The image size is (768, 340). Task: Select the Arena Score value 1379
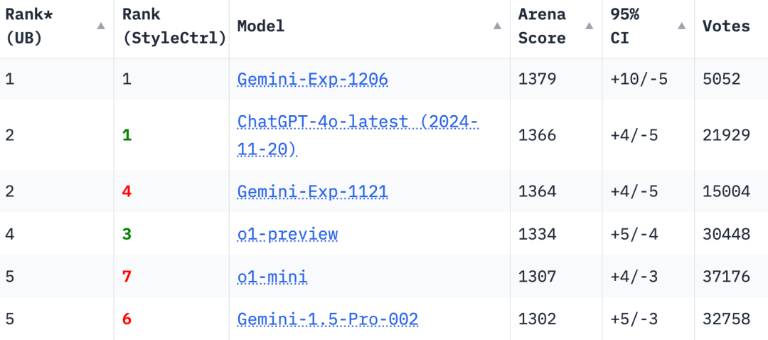(538, 79)
